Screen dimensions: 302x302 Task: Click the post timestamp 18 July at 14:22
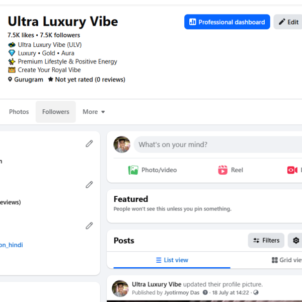pyautogui.click(x=231, y=292)
